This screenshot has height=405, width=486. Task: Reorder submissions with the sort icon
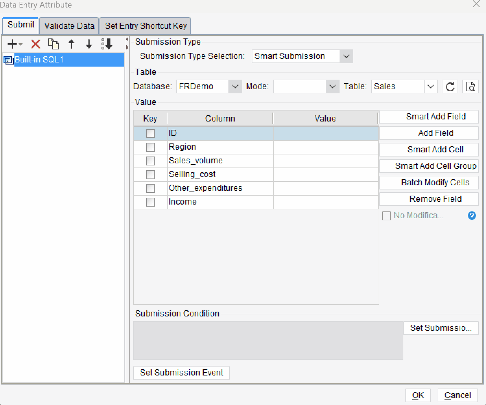(107, 44)
